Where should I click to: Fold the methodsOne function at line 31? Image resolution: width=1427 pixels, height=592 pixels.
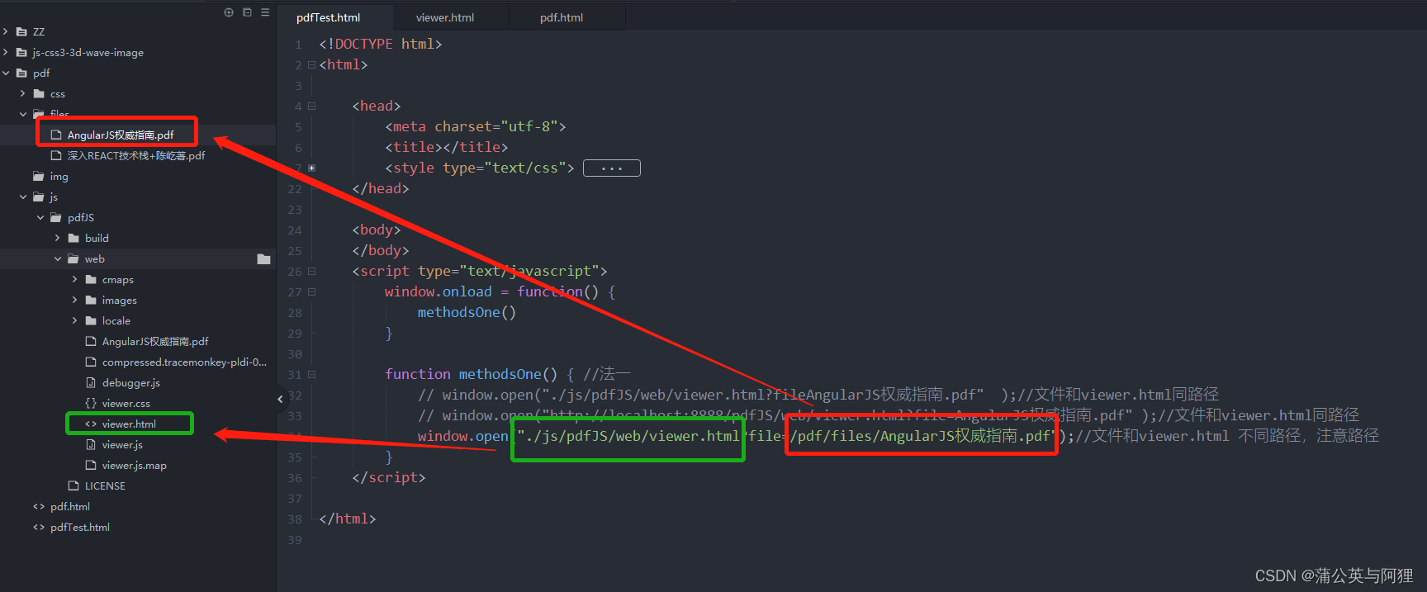311,374
